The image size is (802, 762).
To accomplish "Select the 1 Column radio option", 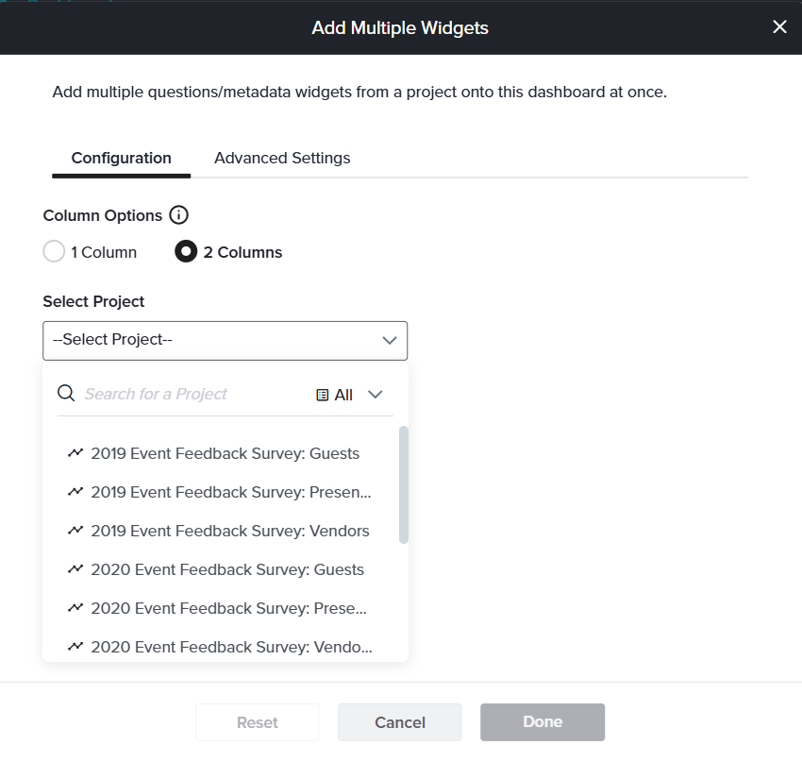I will click(55, 252).
